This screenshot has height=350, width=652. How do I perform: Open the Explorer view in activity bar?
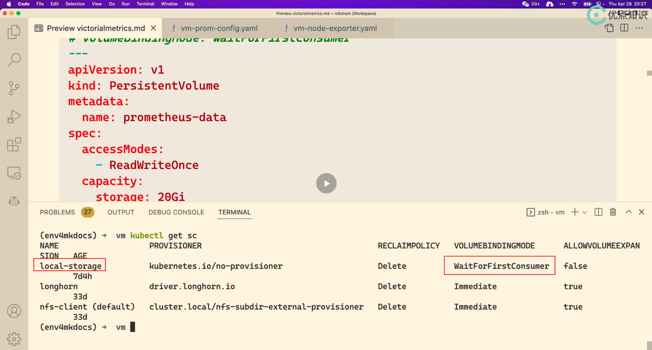point(14,32)
